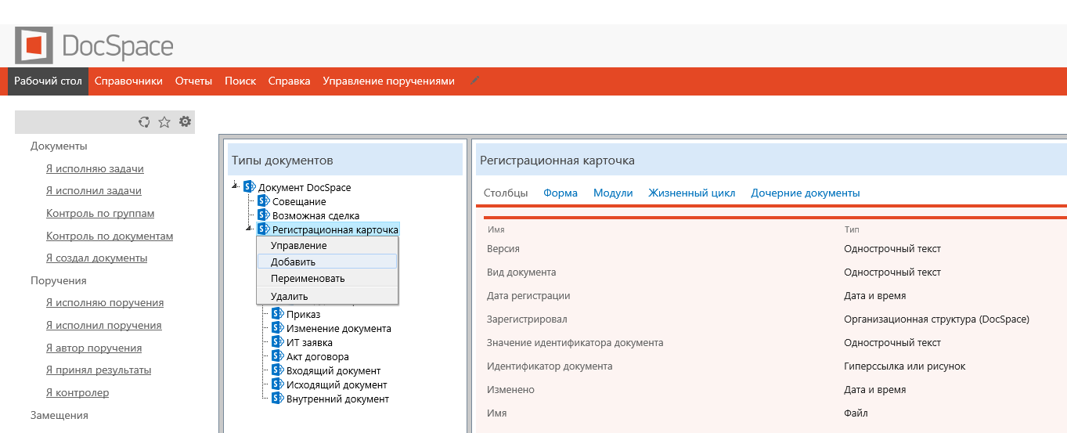Switch to the Жизненный цикл tab
Screen dimensions: 1067x433
point(692,193)
